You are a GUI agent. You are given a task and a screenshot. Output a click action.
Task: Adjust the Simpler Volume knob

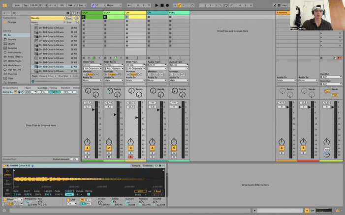(155, 203)
